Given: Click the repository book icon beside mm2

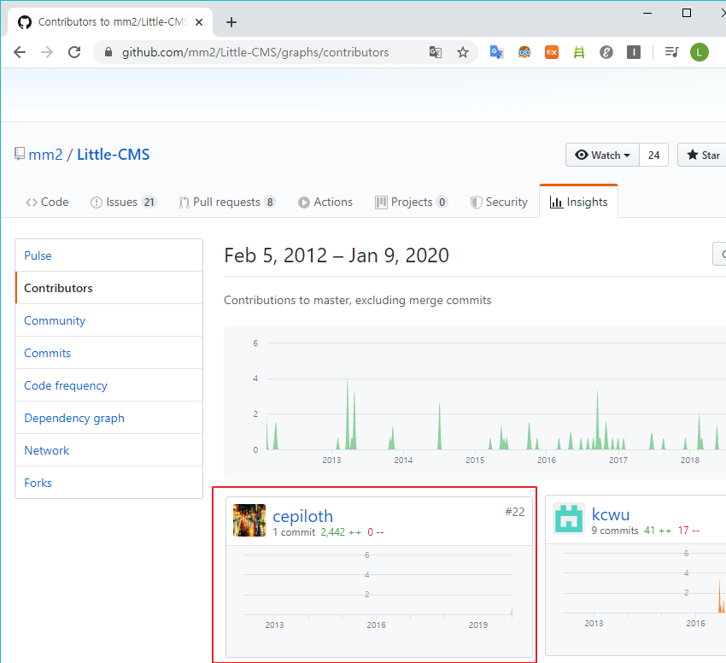Looking at the screenshot, I should (x=19, y=154).
